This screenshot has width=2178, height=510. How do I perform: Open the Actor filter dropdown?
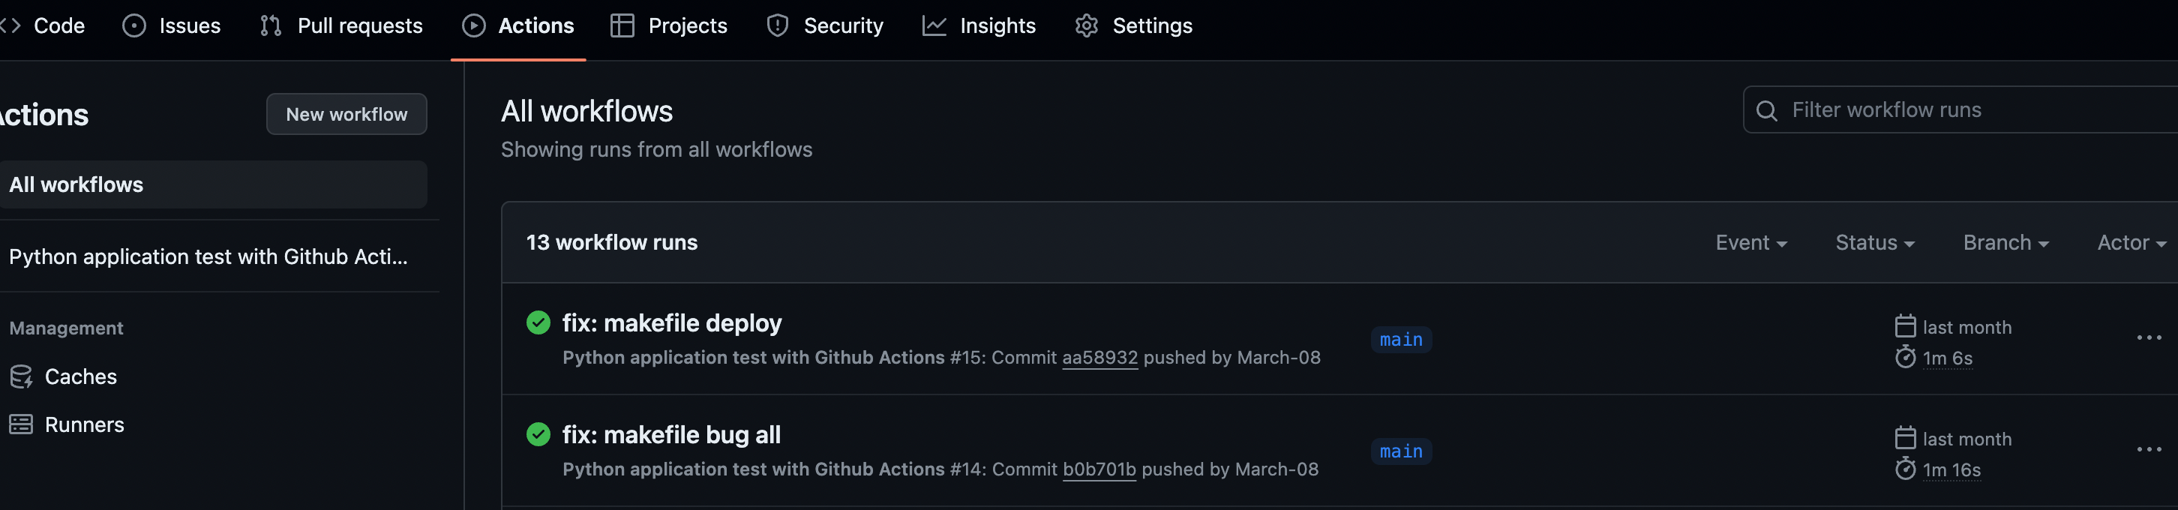[x=2131, y=243]
